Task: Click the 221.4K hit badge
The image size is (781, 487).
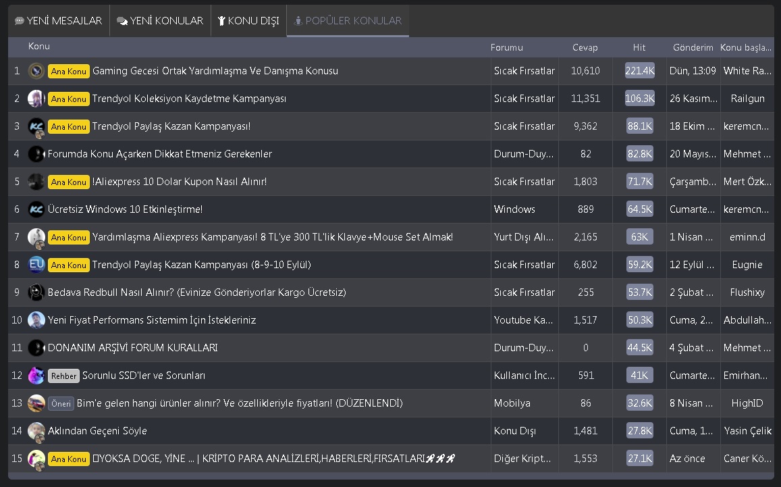Action: pyautogui.click(x=639, y=71)
